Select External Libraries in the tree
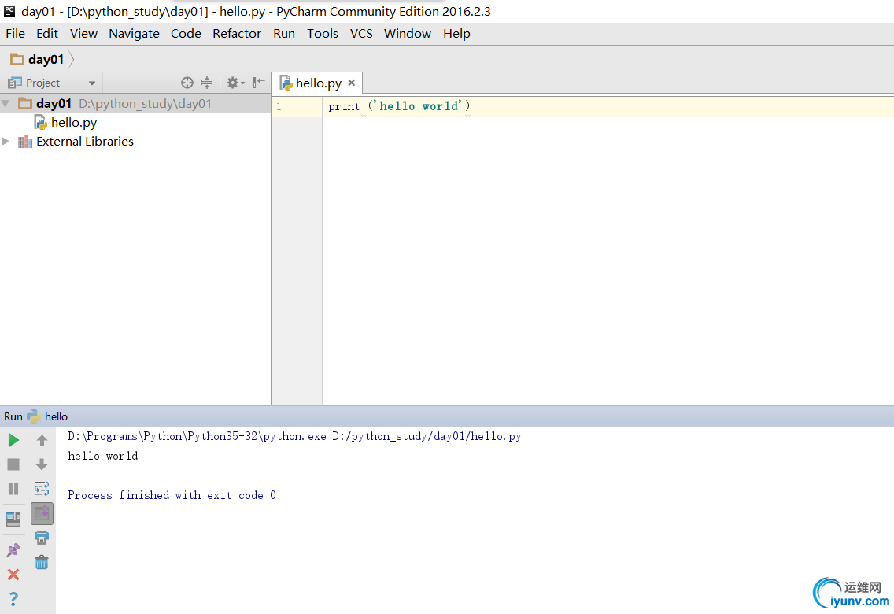This screenshot has height=614, width=894. tap(76, 142)
